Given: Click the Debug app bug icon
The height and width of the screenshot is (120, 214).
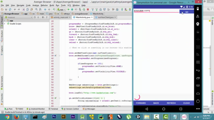Looking at the screenshot, I should pos(72,9).
